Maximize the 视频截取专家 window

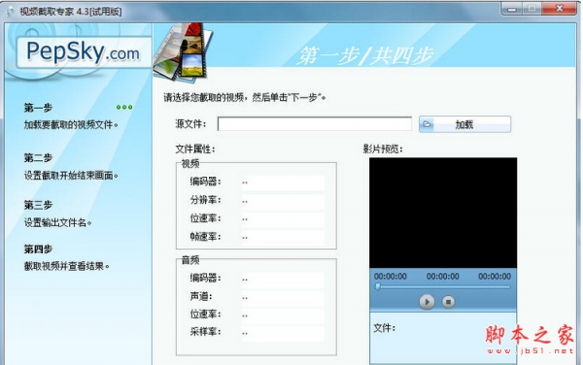click(x=532, y=9)
